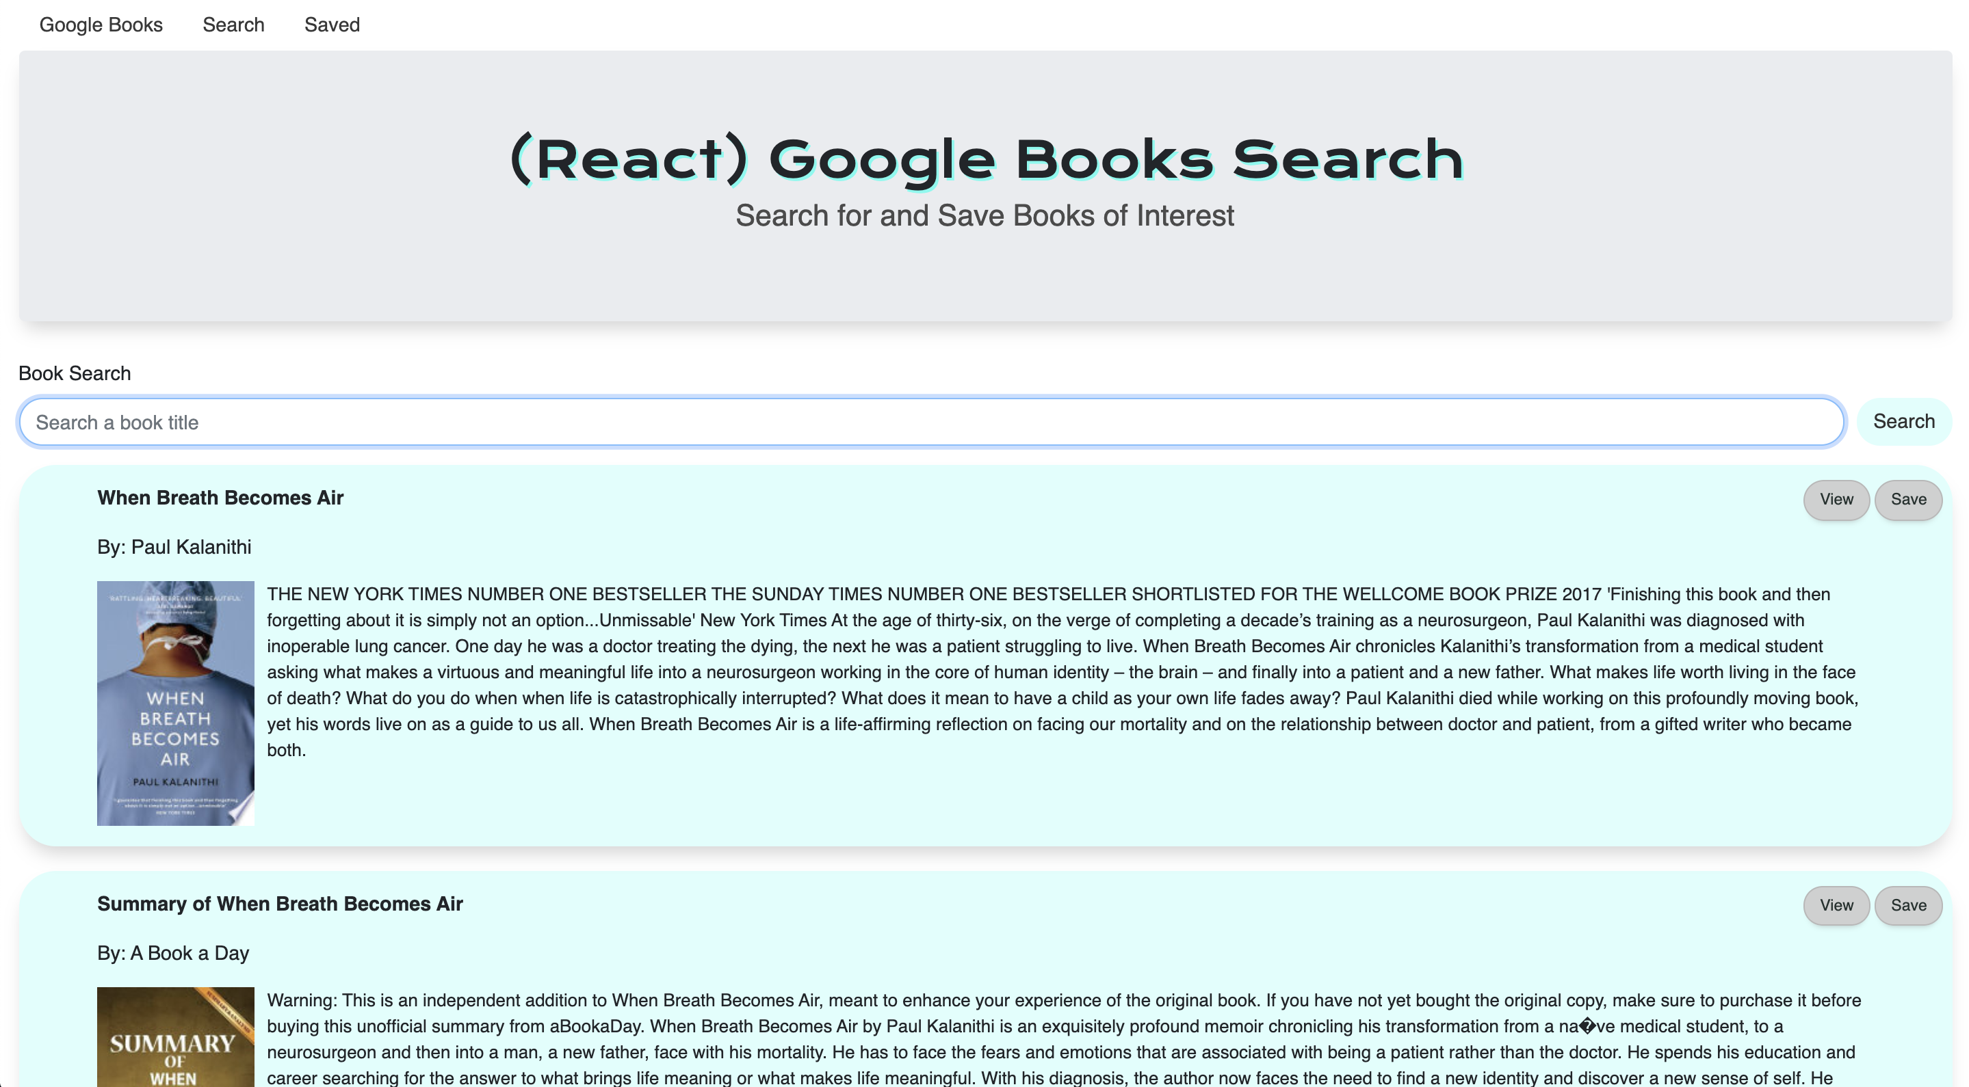Image resolution: width=1969 pixels, height=1087 pixels.
Task: Select the '(React) Google Books Search' heading
Action: click(985, 160)
